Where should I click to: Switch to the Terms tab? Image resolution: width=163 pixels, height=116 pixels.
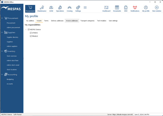(x=46, y=21)
